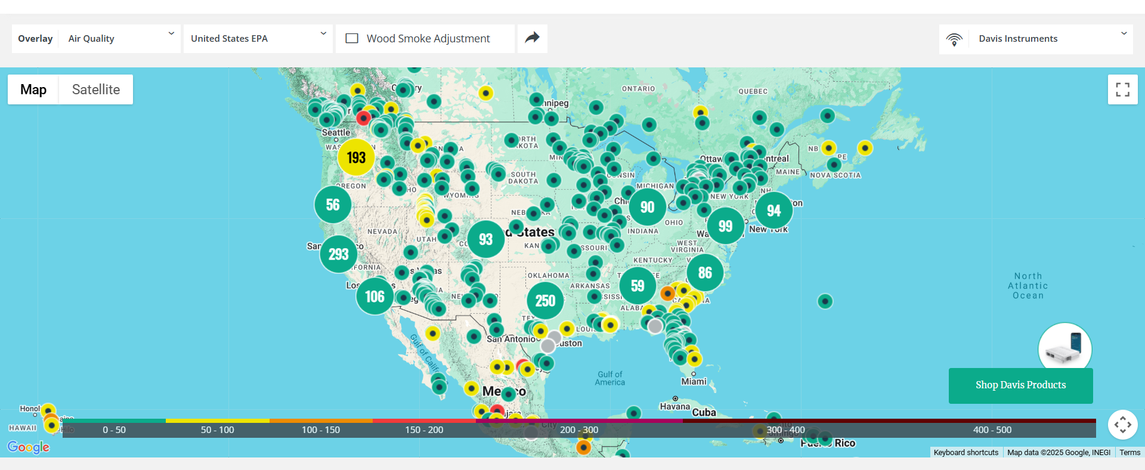Switch to Satellite view tab
The width and height of the screenshot is (1145, 470).
point(96,89)
